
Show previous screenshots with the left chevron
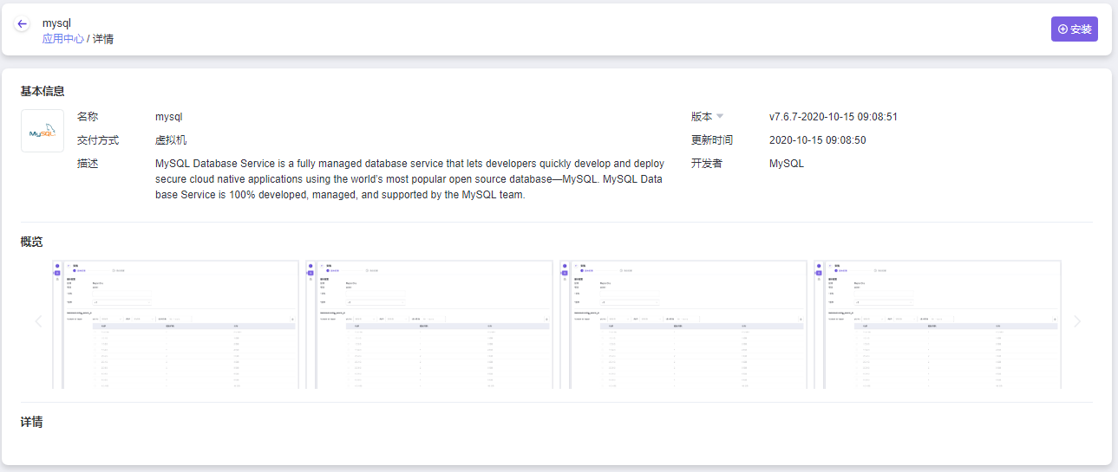pyautogui.click(x=38, y=322)
